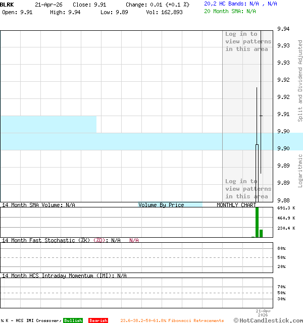Click the MONTHLY CHART label
Screen dimensions: 303x323
coord(236,205)
